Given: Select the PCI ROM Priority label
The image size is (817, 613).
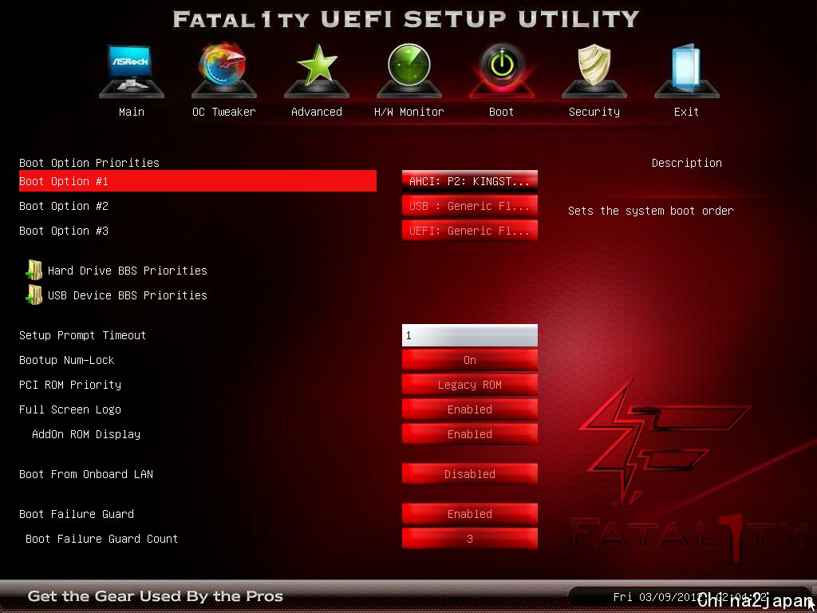Looking at the screenshot, I should point(70,385).
